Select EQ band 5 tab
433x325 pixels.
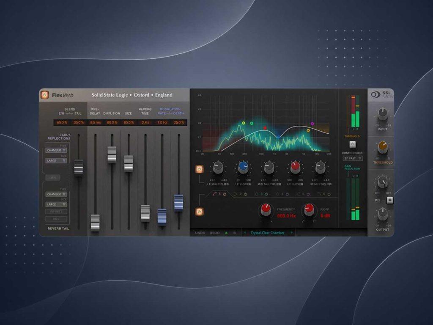click(x=301, y=194)
